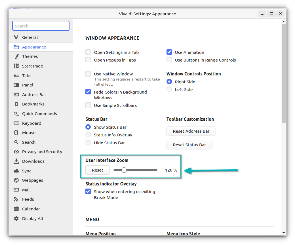The width and height of the screenshot is (295, 245).
Task: Check Use Buttons in Range Controls
Action: (x=169, y=60)
